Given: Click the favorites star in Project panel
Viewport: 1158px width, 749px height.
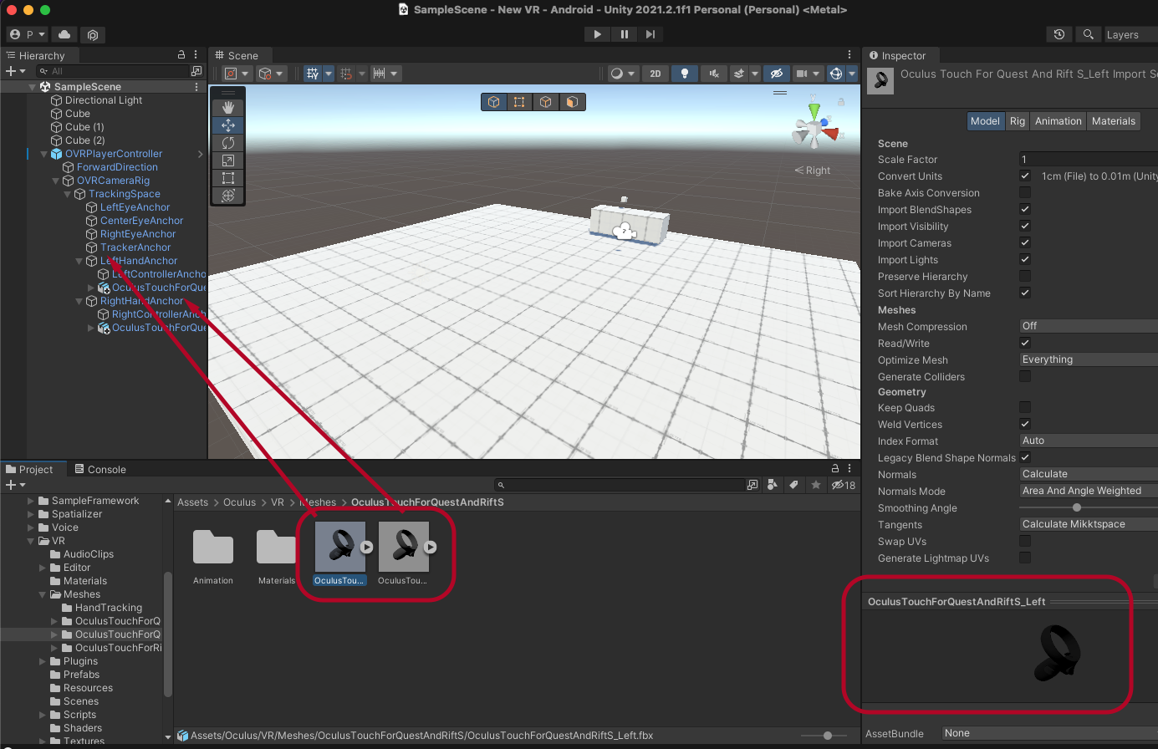Looking at the screenshot, I should [815, 485].
